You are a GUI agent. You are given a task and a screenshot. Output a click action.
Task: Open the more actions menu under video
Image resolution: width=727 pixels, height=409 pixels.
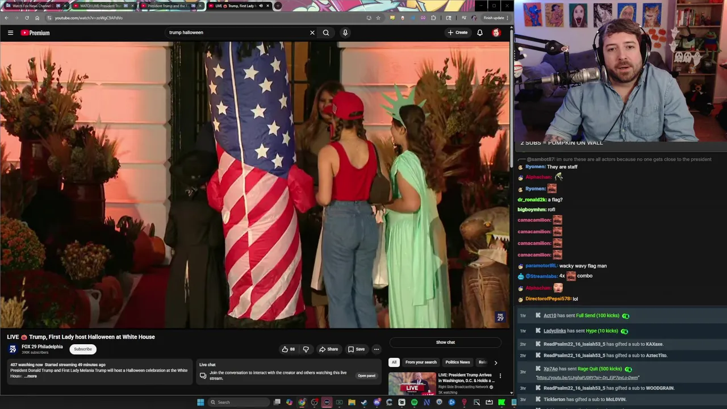pyautogui.click(x=376, y=349)
